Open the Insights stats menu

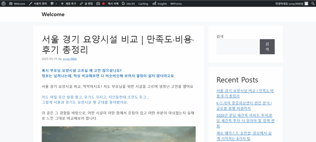(160, 3)
